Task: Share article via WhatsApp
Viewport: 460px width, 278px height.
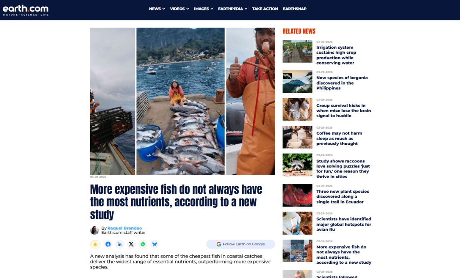Action: [143, 244]
